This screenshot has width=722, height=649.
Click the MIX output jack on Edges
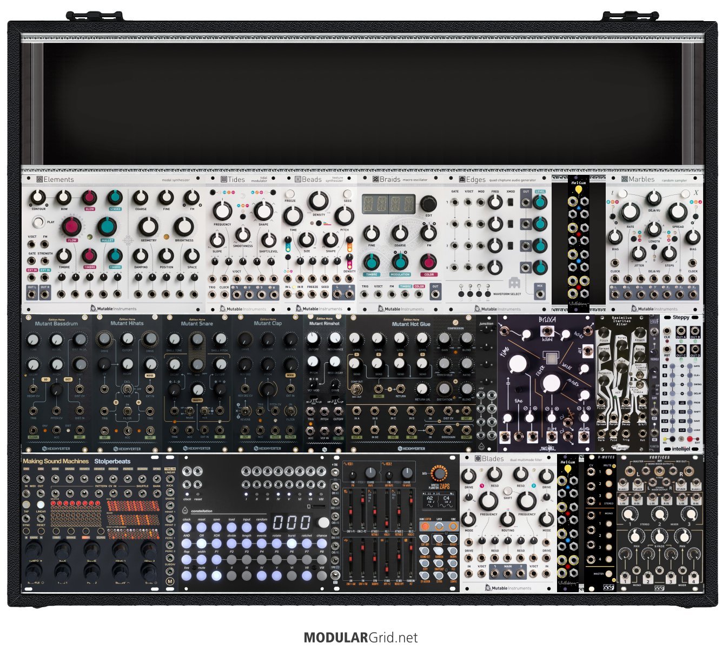pyautogui.click(x=539, y=295)
